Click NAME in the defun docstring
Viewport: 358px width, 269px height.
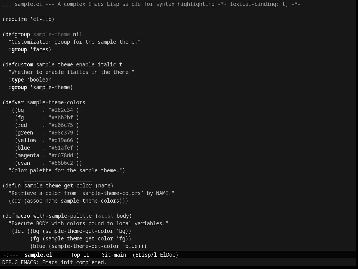click(x=162, y=193)
